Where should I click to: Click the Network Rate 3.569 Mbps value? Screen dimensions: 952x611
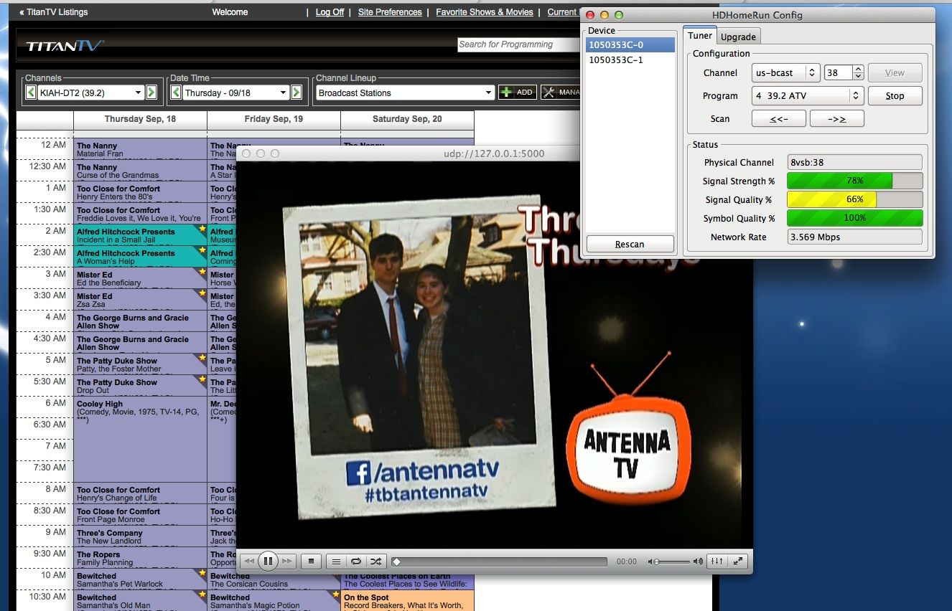(855, 237)
